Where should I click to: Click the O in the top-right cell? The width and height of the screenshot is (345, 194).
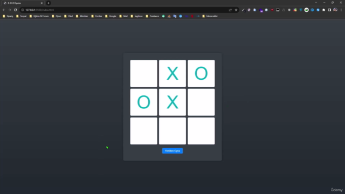[x=201, y=73]
